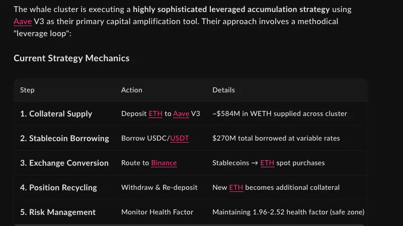Open the Binance link in Exchange Conversion row
The height and width of the screenshot is (226, 403).
(x=164, y=163)
